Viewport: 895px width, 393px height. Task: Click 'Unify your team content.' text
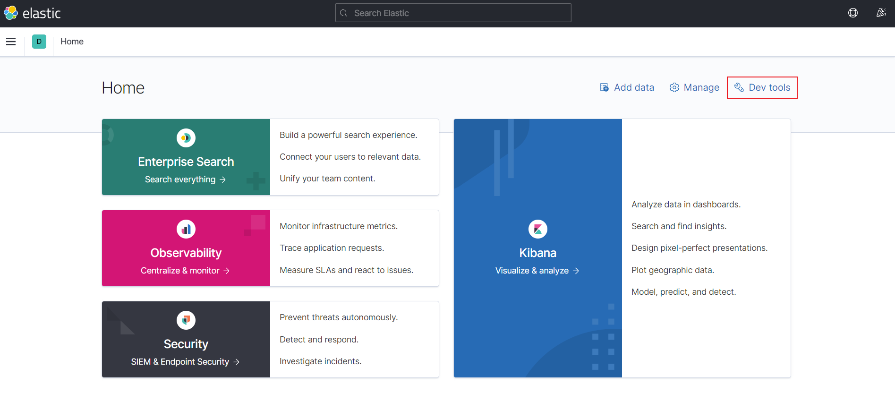tap(327, 179)
